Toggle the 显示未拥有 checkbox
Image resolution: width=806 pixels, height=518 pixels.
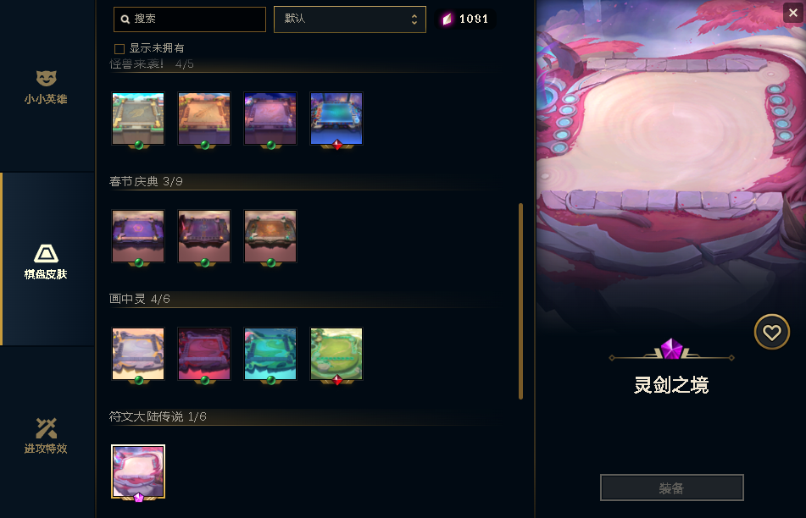[120, 49]
